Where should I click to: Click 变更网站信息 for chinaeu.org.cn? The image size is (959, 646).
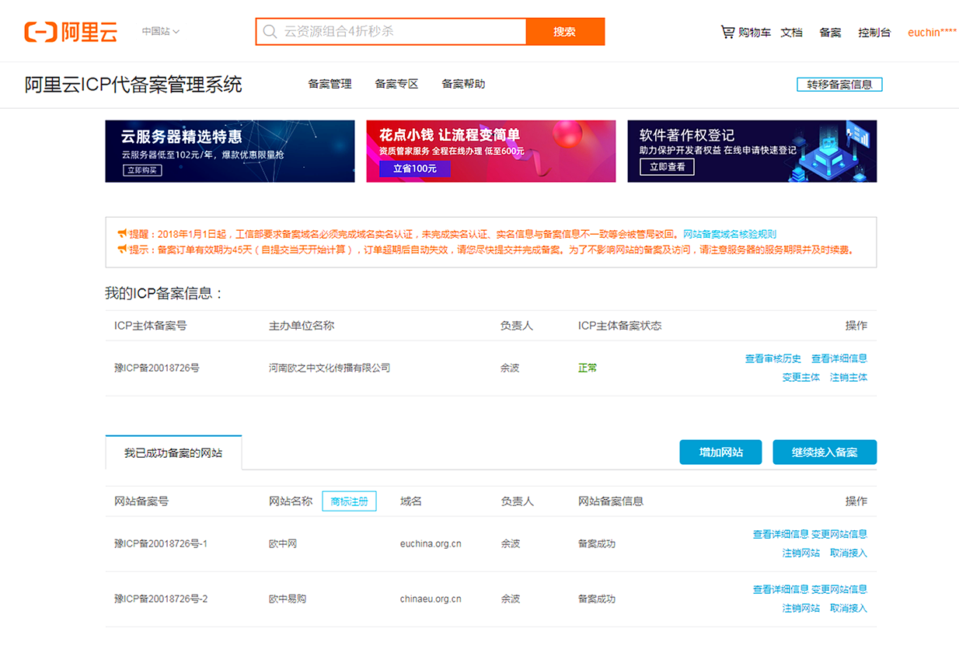839,589
